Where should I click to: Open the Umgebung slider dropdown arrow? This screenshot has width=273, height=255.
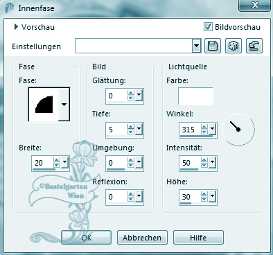tap(139, 163)
